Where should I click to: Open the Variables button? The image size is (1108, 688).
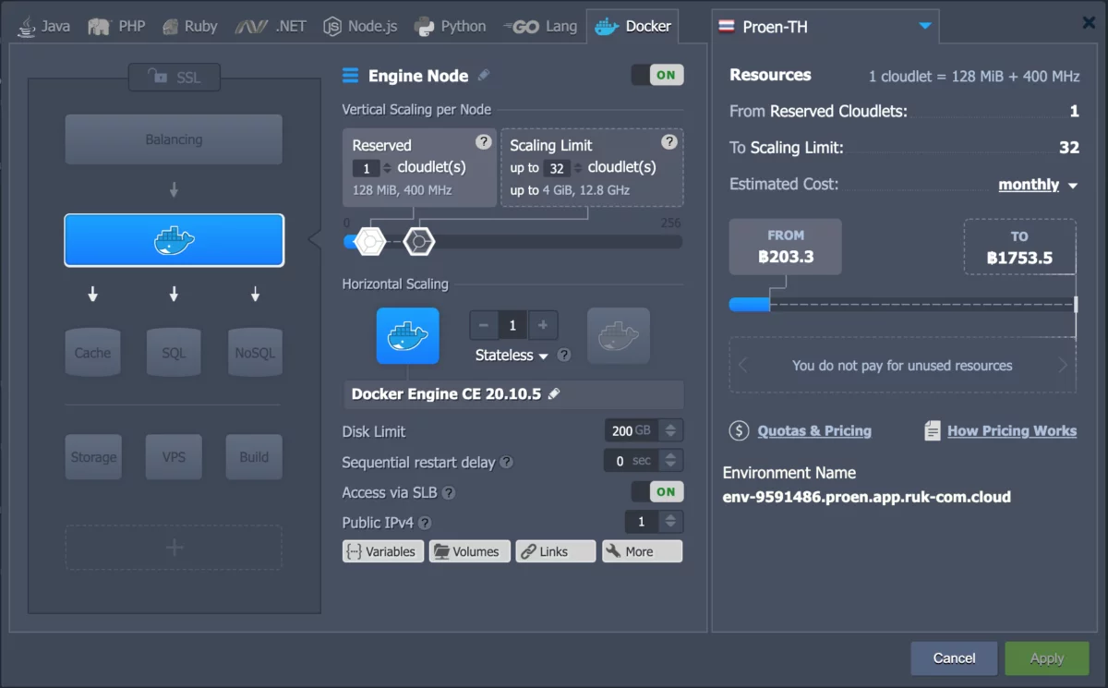coord(382,551)
